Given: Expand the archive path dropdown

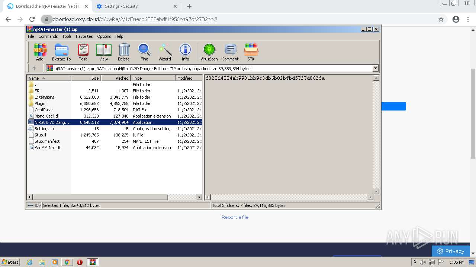Looking at the screenshot, I should tap(375, 68).
